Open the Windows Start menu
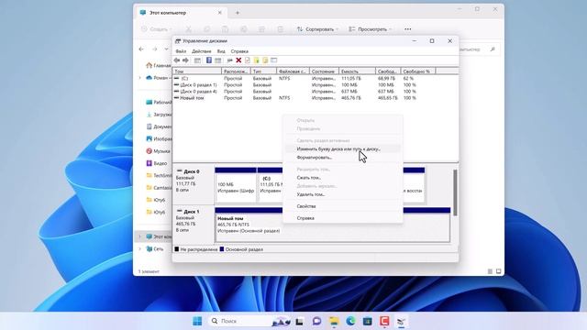 [x=197, y=321]
